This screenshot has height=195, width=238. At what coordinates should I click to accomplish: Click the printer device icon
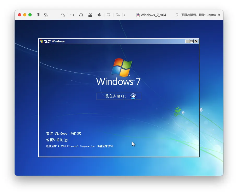click(109, 15)
